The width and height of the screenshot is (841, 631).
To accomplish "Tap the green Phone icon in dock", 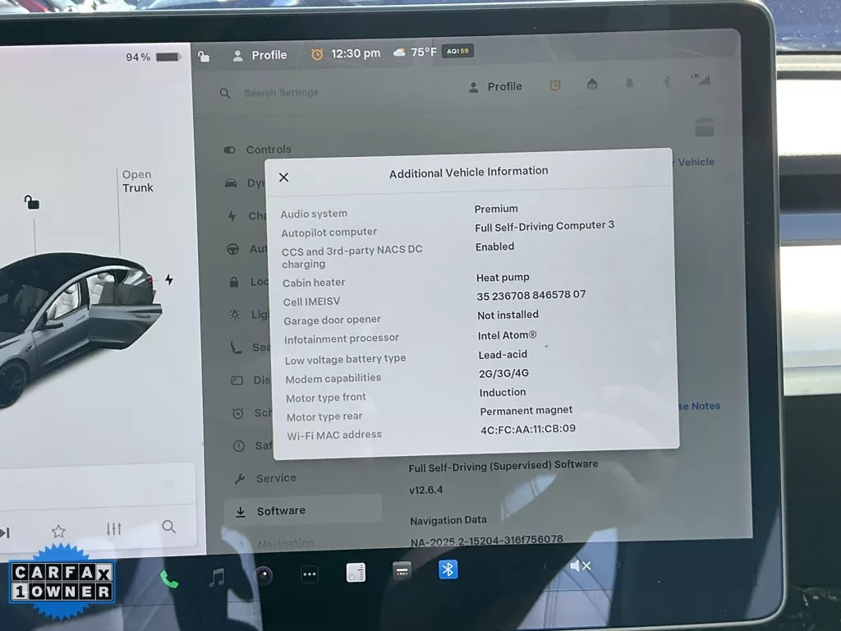I will click(x=169, y=579).
